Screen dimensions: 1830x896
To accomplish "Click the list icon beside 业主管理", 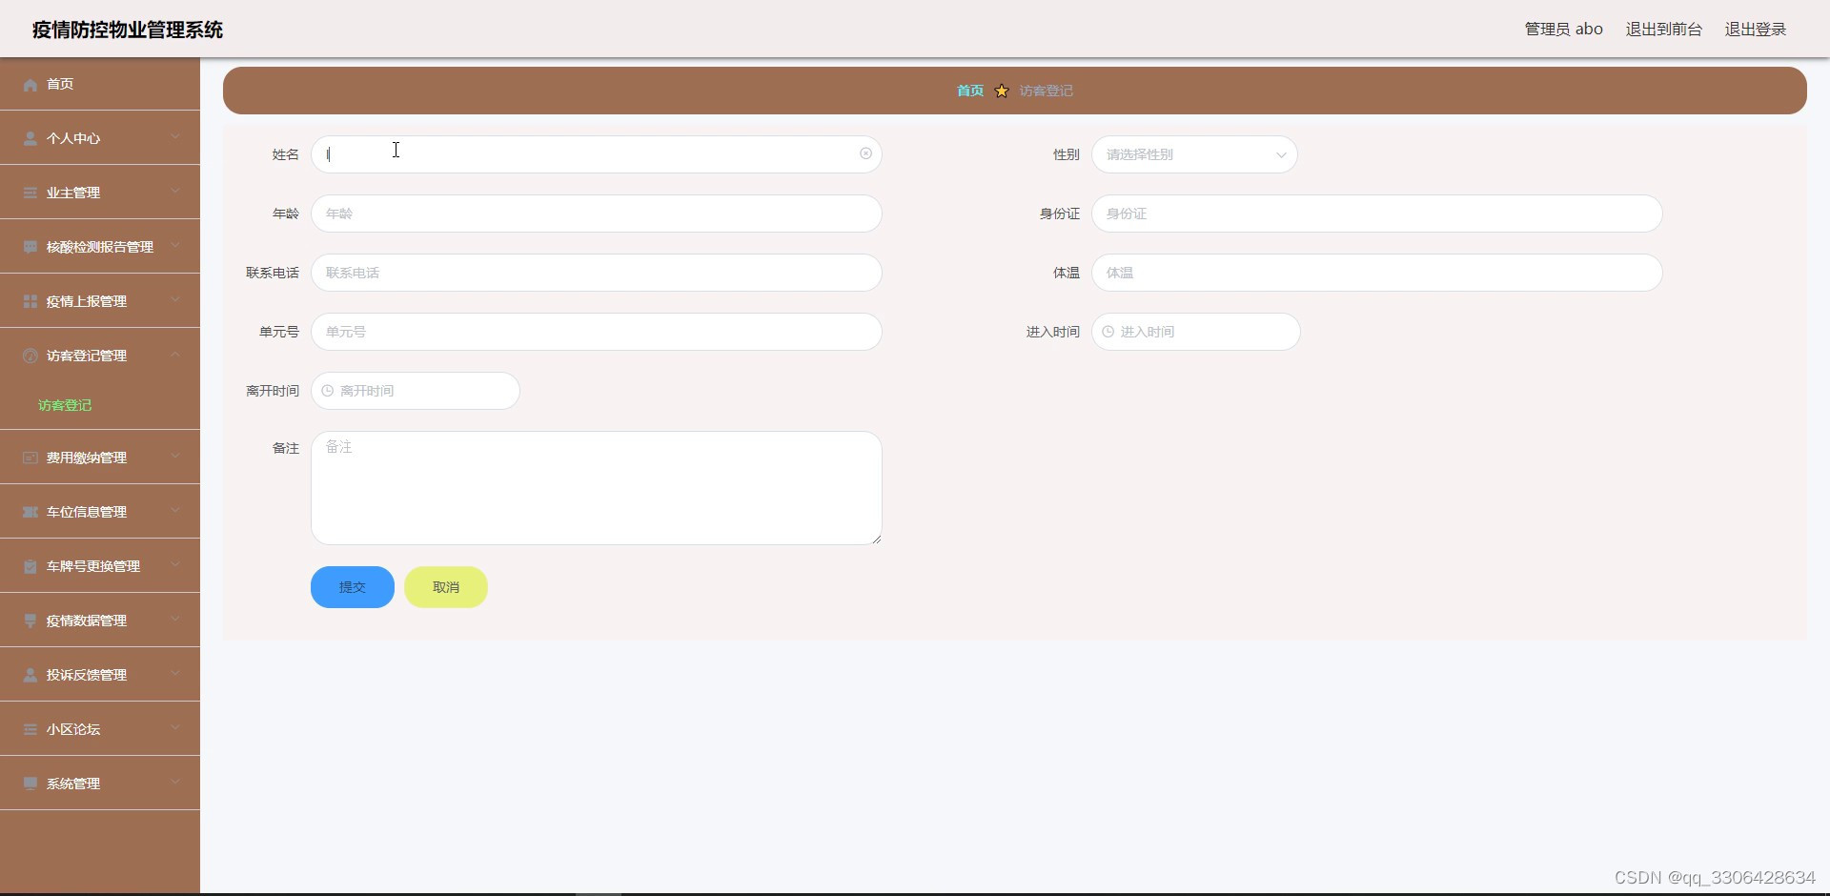I will [30, 193].
